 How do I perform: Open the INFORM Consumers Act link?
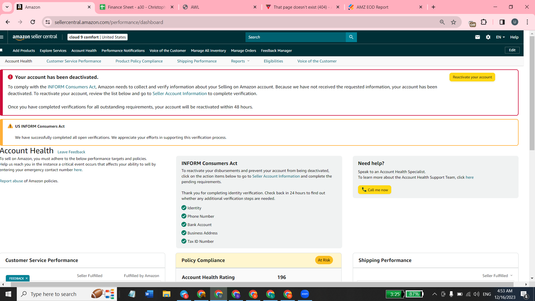coord(72,87)
